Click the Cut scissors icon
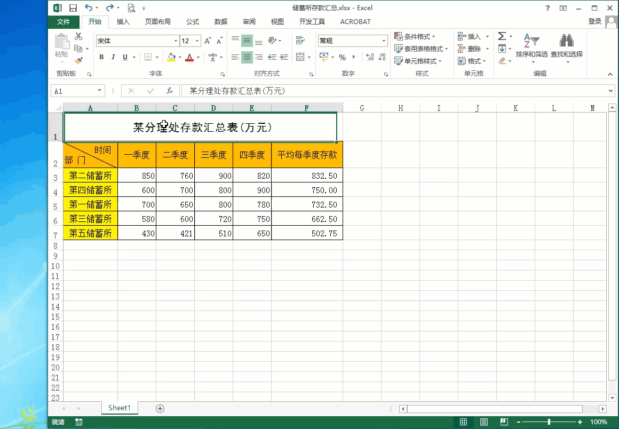 [78, 36]
